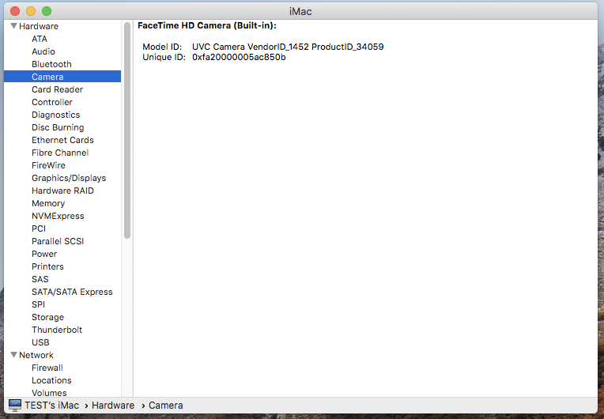
Task: Select Firewall under Network
Action: coord(47,368)
